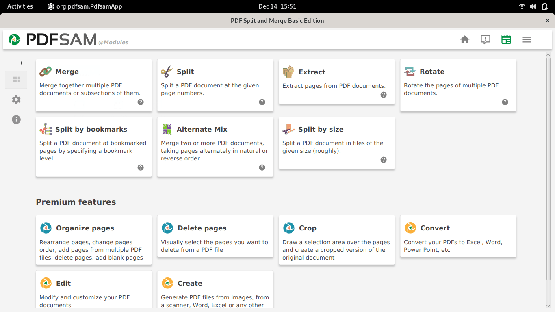Click the Extract module's help question mark

[x=383, y=95]
